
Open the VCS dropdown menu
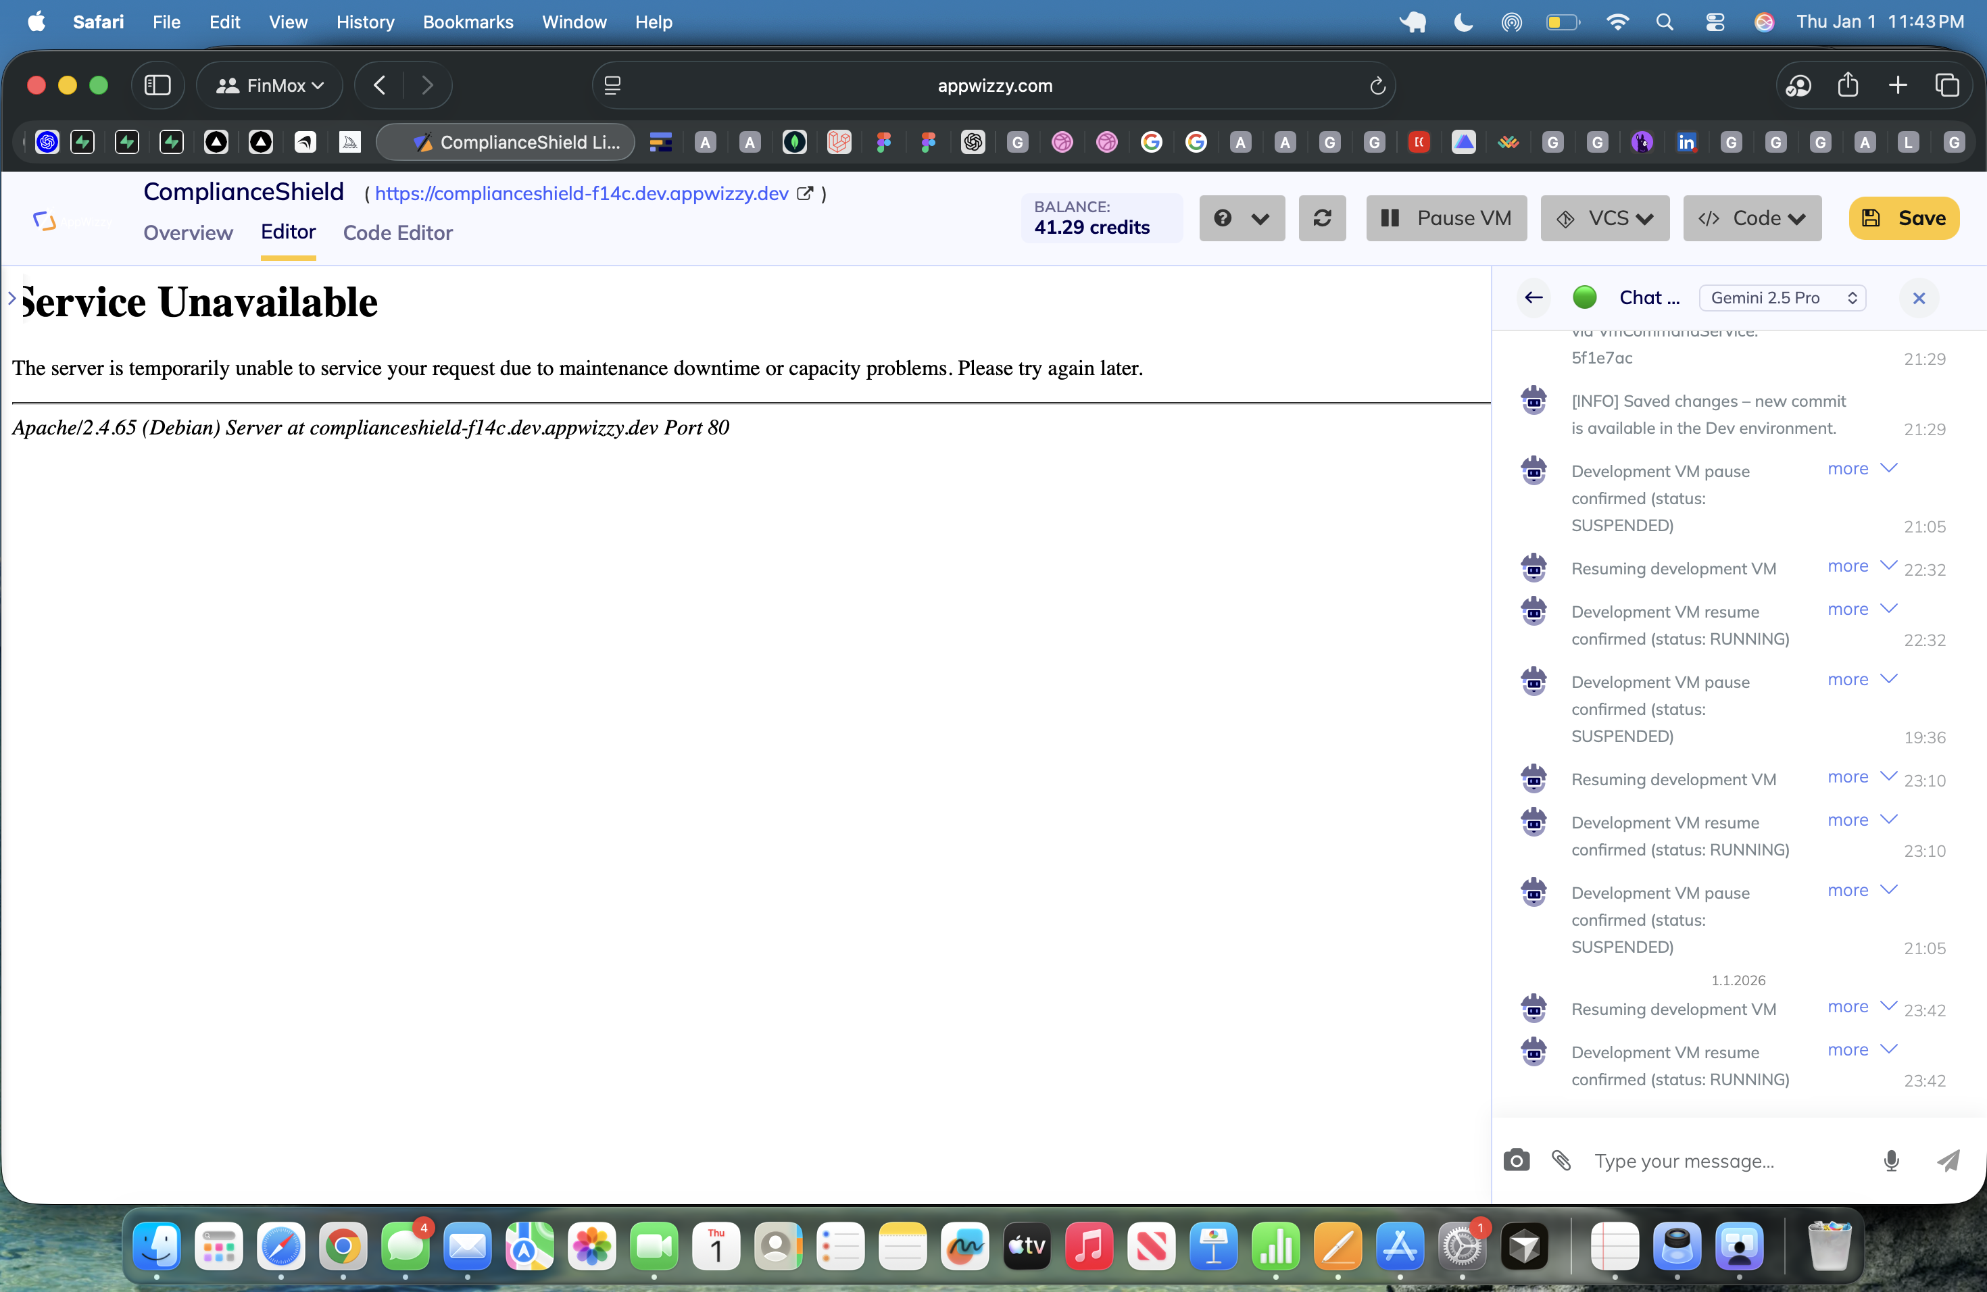[1604, 218]
